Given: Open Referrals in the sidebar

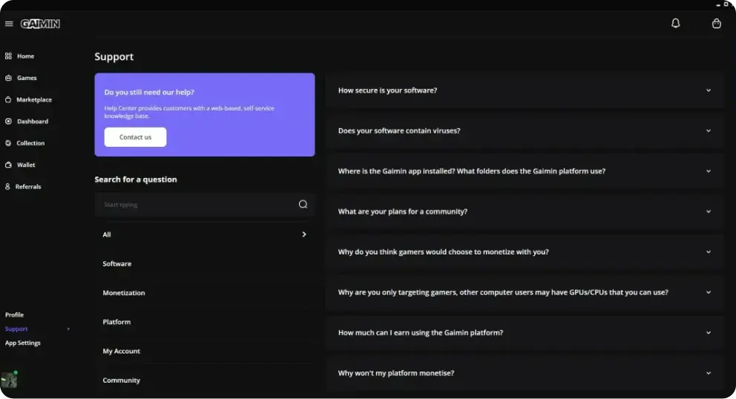Looking at the screenshot, I should [28, 187].
